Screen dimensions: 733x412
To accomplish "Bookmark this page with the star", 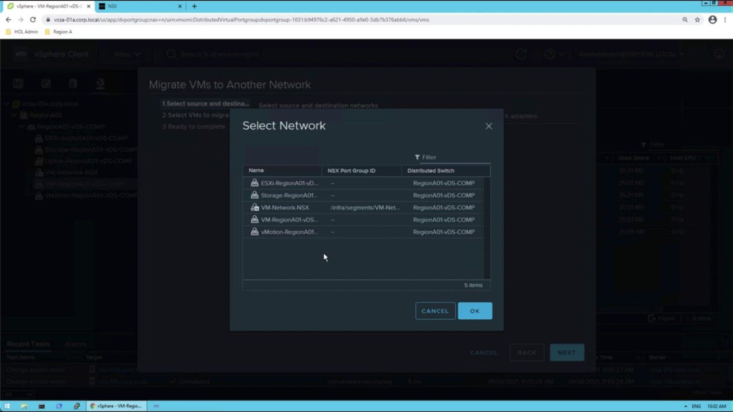I will tap(697, 19).
